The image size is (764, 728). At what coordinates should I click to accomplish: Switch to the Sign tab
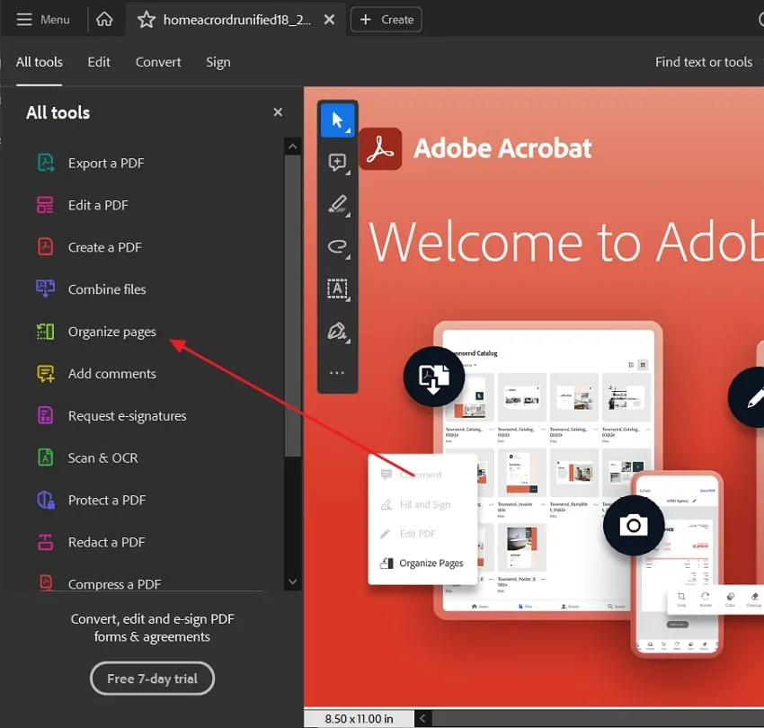pos(218,62)
